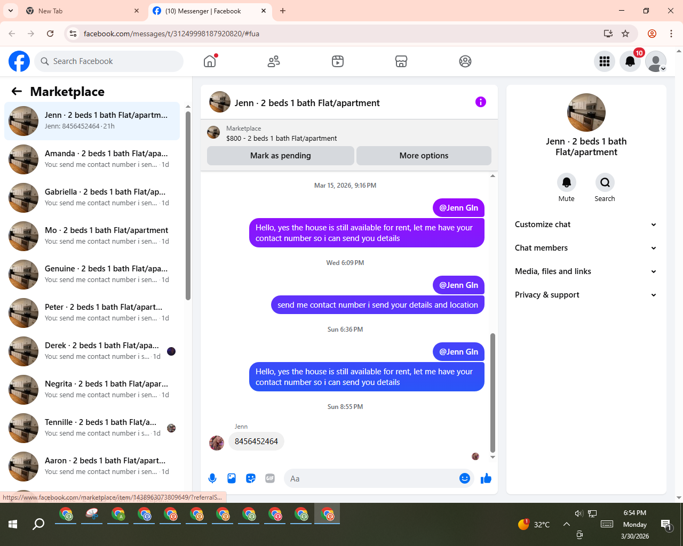Open the Home feed icon
Viewport: 683px width, 546px height.
(x=210, y=61)
